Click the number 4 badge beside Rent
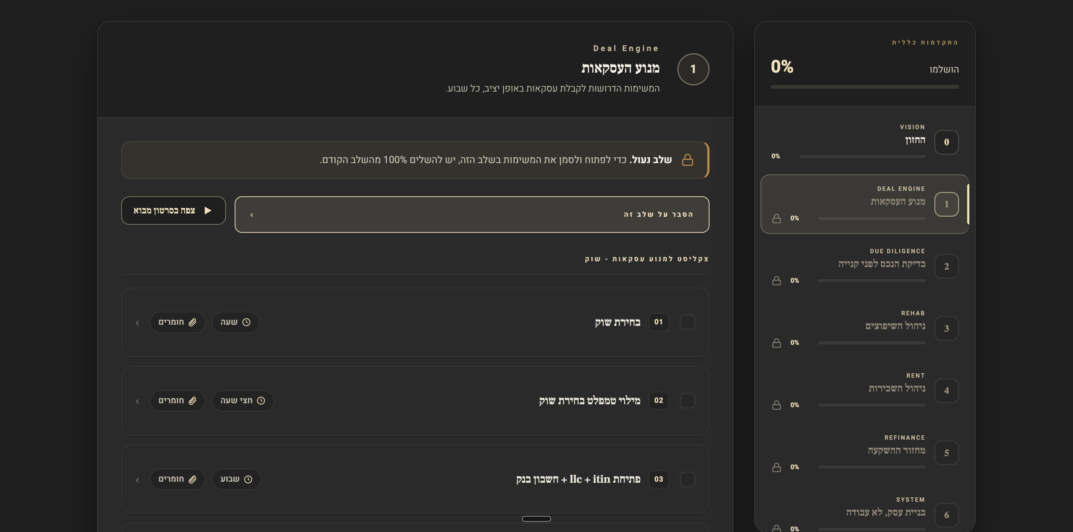The height and width of the screenshot is (532, 1073). (x=946, y=390)
